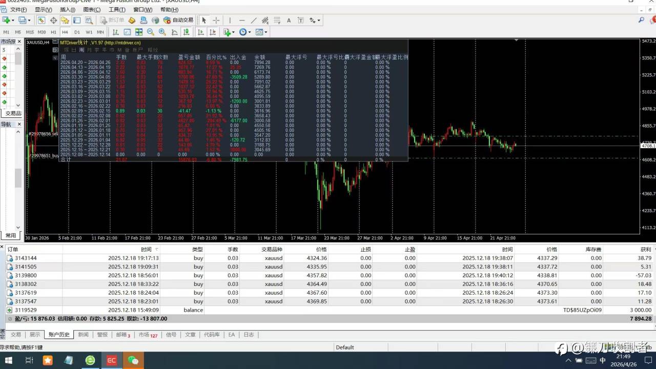Switch to the 交易 terminal tab
The width and height of the screenshot is (656, 369).
click(x=16, y=335)
